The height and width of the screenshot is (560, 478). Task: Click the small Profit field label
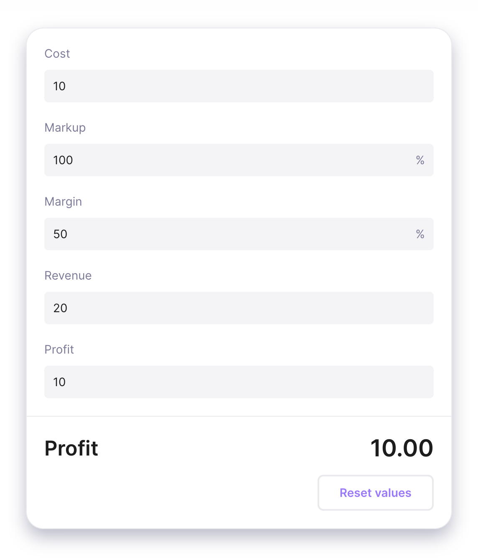(x=59, y=350)
